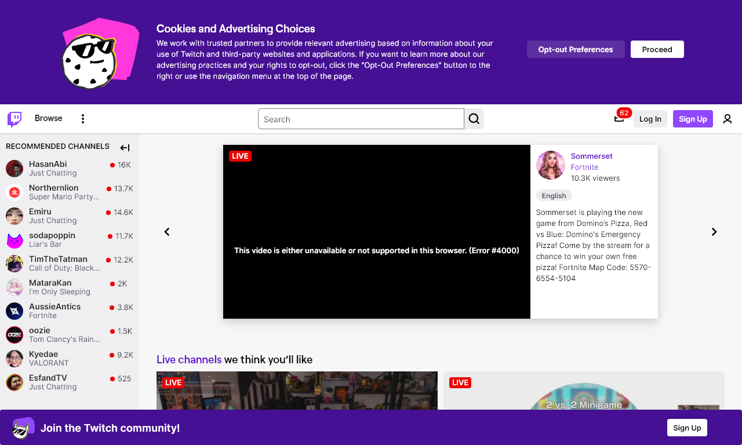This screenshot has width=742, height=445.
Task: Click Sommerset's avatar picture
Action: (550, 165)
